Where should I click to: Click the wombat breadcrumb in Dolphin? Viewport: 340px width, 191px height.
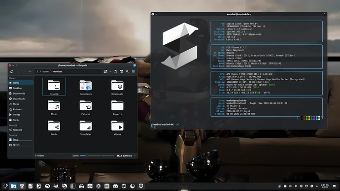58,71
